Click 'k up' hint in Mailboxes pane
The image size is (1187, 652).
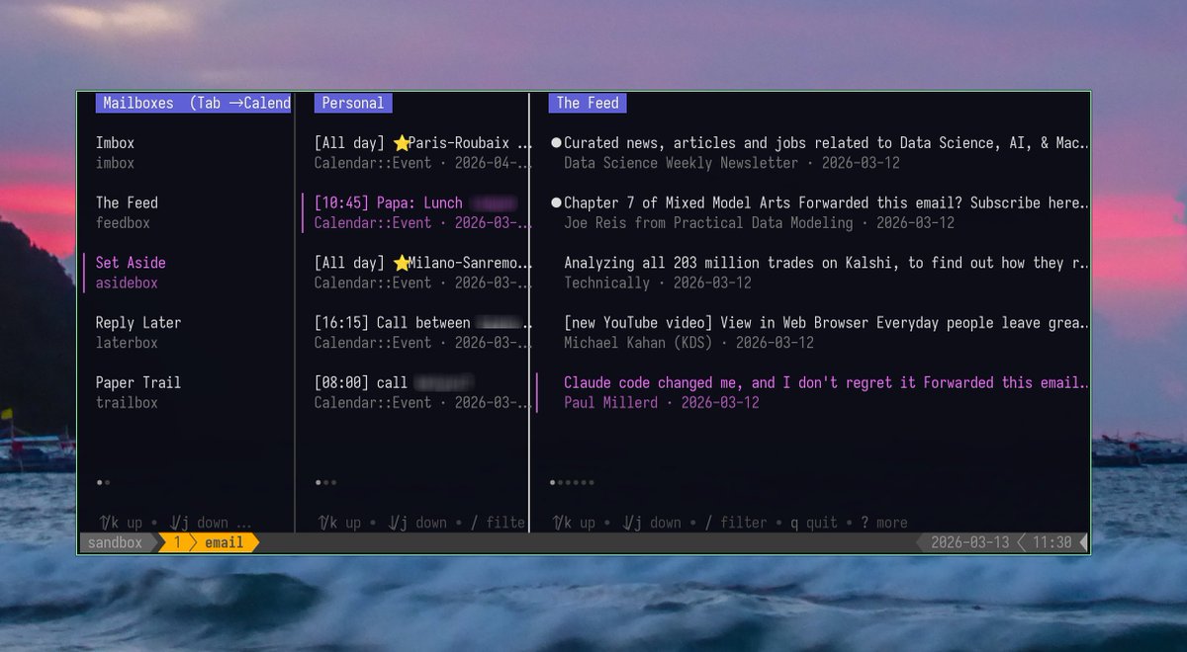pos(121,523)
